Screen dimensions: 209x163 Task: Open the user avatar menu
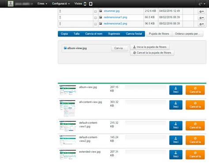tap(11, 4)
